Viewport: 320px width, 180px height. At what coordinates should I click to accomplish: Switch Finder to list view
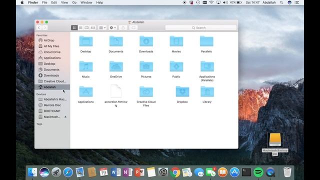(80, 27)
